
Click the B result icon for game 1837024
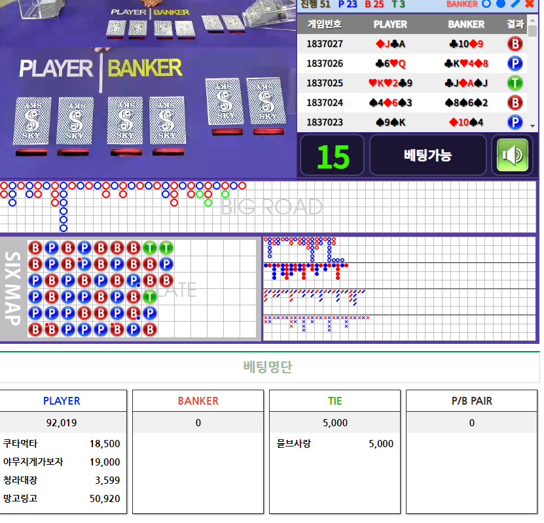click(x=515, y=103)
